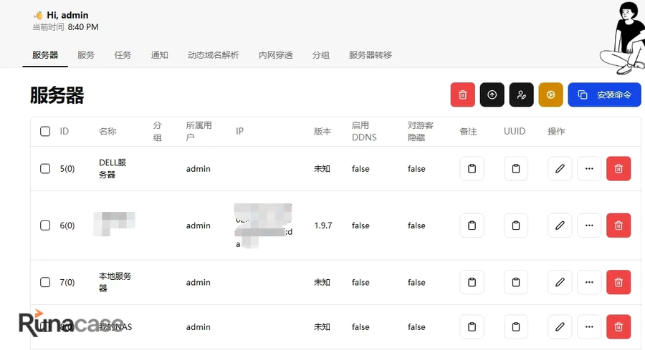Go to the 动态域名解析 tab
The height and width of the screenshot is (350, 645).
[x=213, y=55]
